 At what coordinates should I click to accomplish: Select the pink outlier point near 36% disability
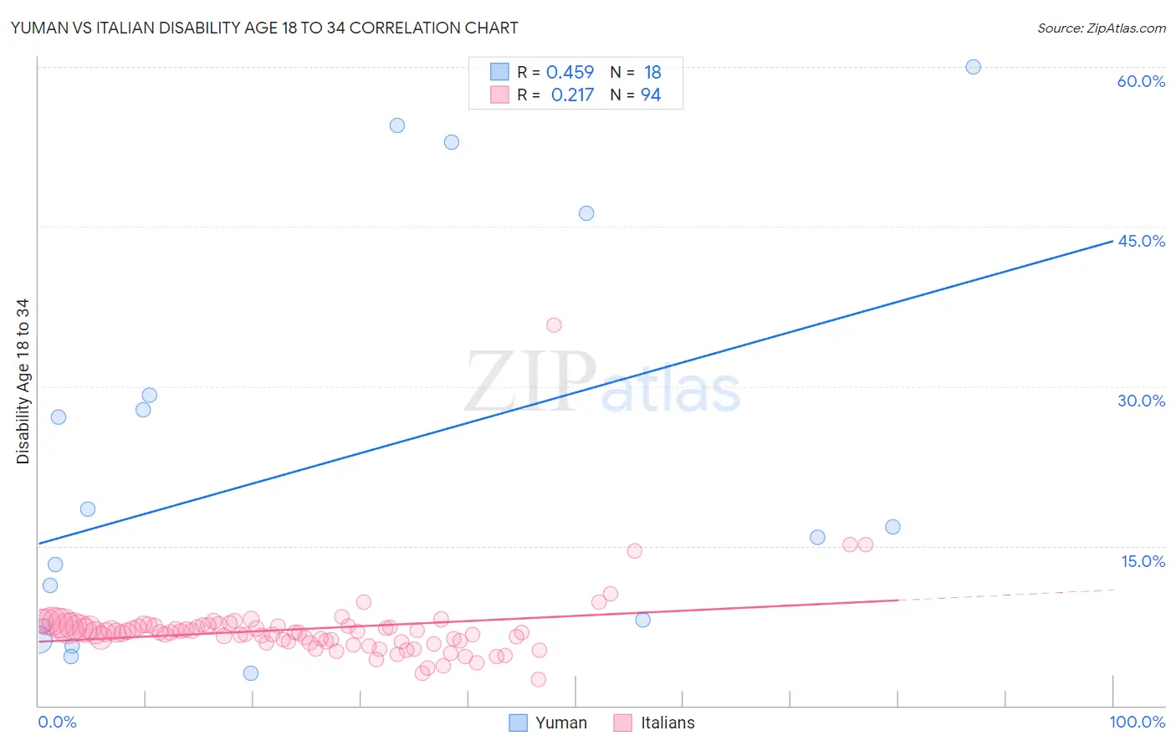[x=554, y=325]
